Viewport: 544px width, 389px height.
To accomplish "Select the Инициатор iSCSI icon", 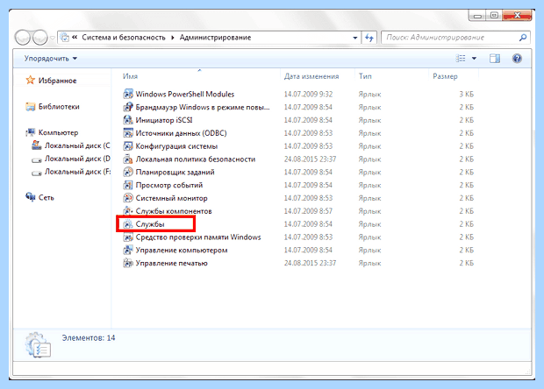I will tap(128, 120).
